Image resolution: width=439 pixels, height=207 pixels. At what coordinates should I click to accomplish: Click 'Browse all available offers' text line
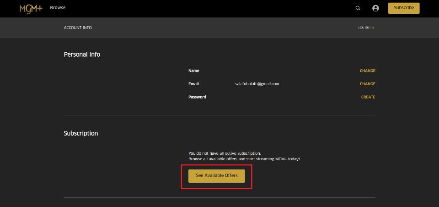pyautogui.click(x=244, y=159)
